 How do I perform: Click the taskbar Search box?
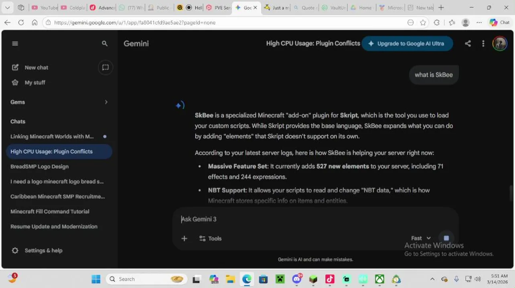[x=147, y=279]
